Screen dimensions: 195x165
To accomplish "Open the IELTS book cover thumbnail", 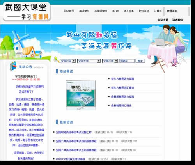I will coord(81,95).
